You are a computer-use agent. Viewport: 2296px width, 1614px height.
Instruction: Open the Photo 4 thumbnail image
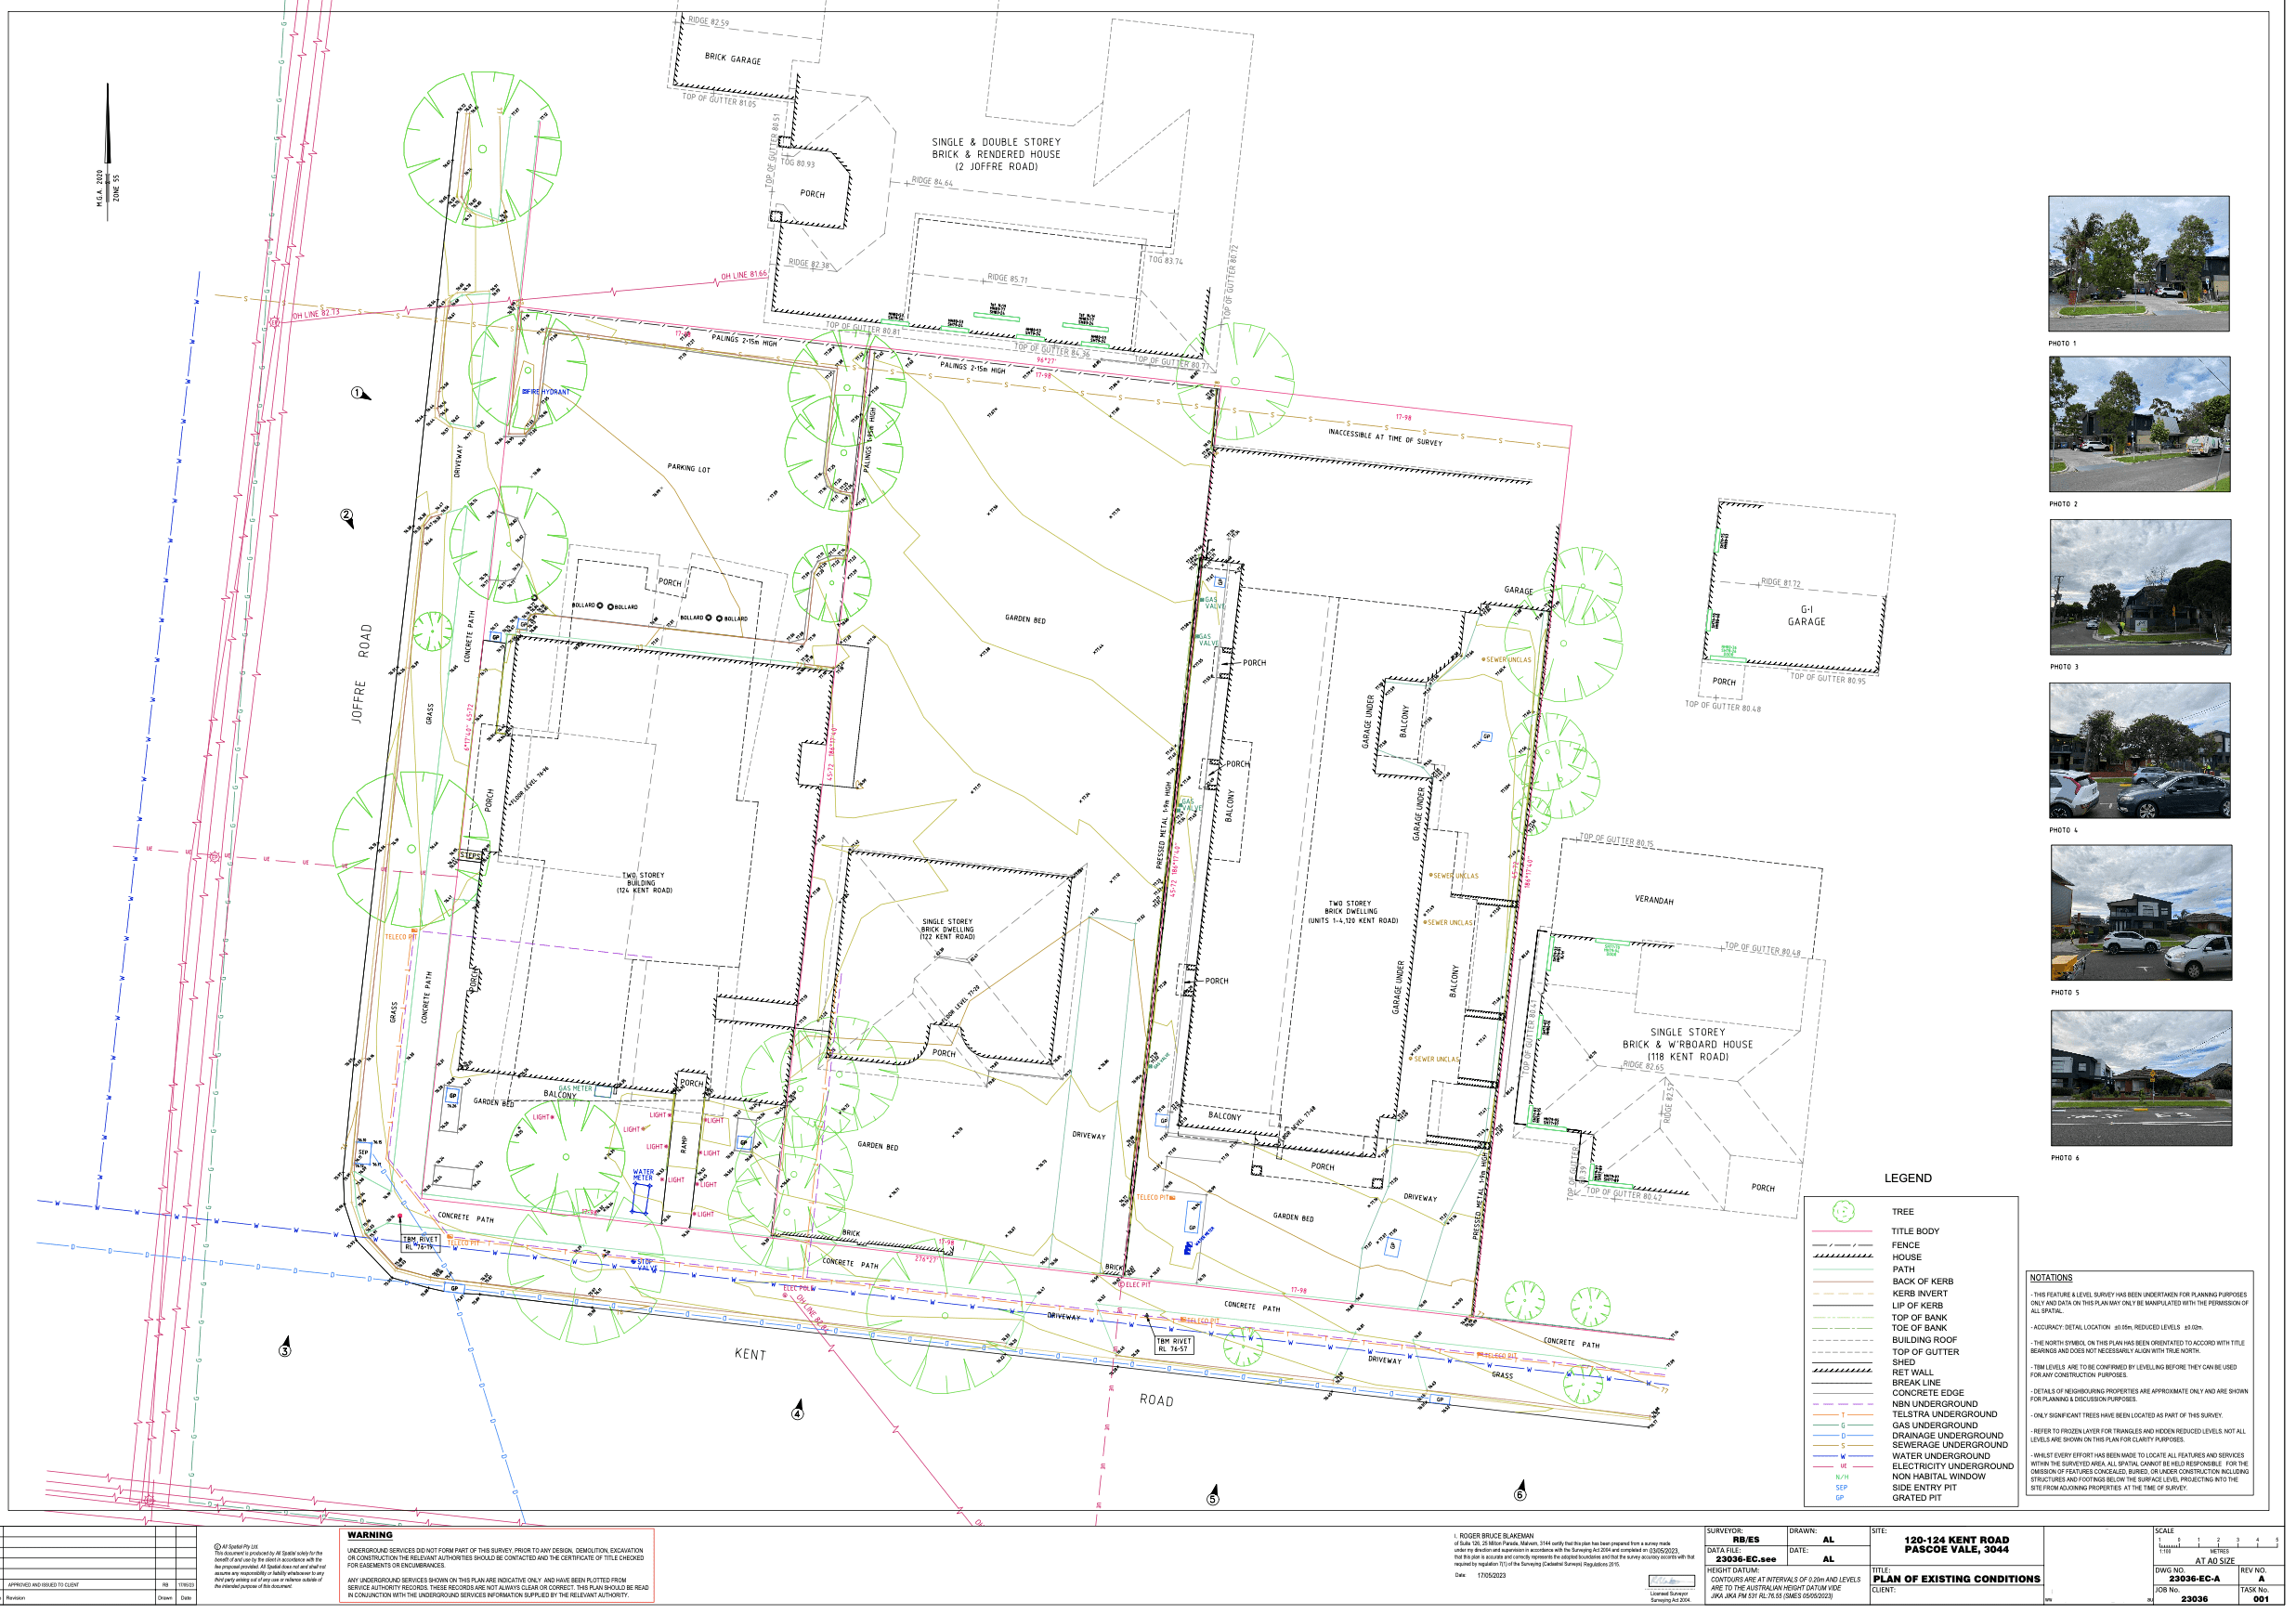pos(2139,751)
